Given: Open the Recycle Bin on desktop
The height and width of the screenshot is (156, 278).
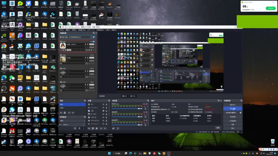Looking at the screenshot, I should [273, 142].
